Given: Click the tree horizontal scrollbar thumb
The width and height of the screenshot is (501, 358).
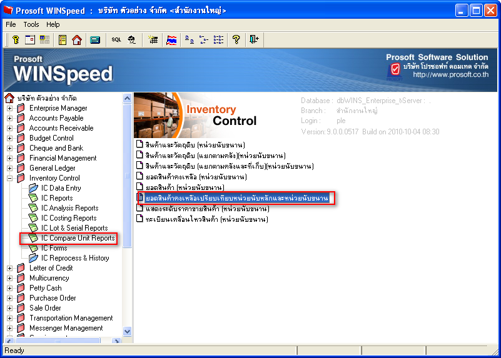Looking at the screenshot, I should [x=57, y=341].
